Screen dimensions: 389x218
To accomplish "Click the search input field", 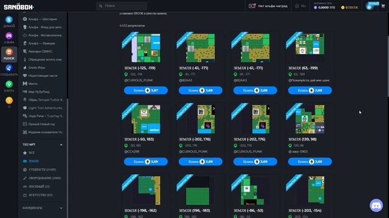I will [x=122, y=6].
